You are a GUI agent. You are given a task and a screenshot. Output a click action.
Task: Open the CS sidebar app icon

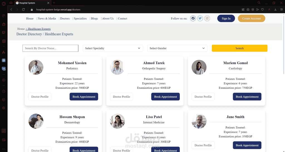point(4,69)
